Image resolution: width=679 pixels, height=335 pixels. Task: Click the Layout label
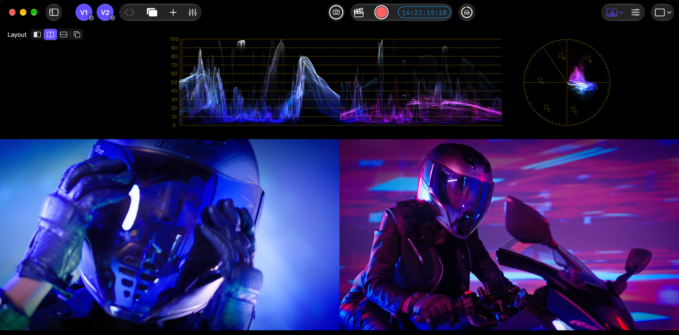coord(17,35)
